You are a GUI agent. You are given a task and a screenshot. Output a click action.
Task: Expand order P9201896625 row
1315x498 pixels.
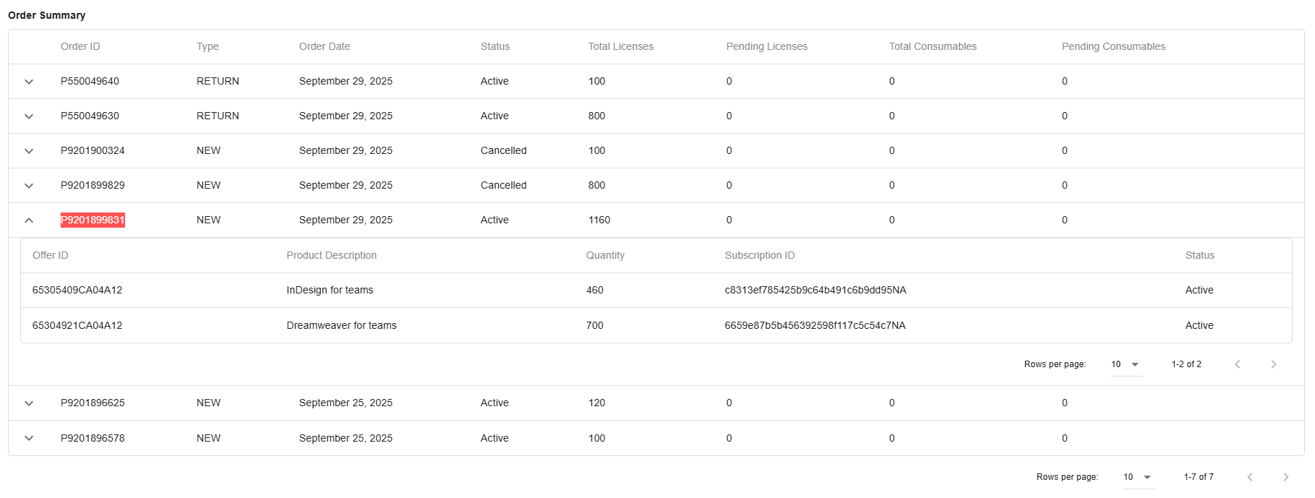pyautogui.click(x=29, y=403)
